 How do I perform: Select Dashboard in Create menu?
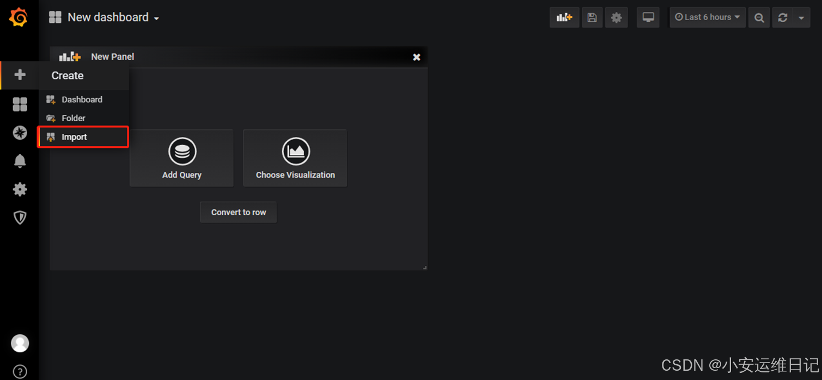point(83,99)
